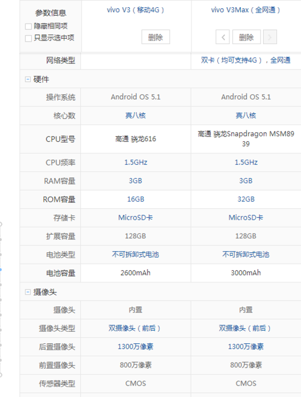Click 3GB RAM link for V3Max

coord(246,181)
